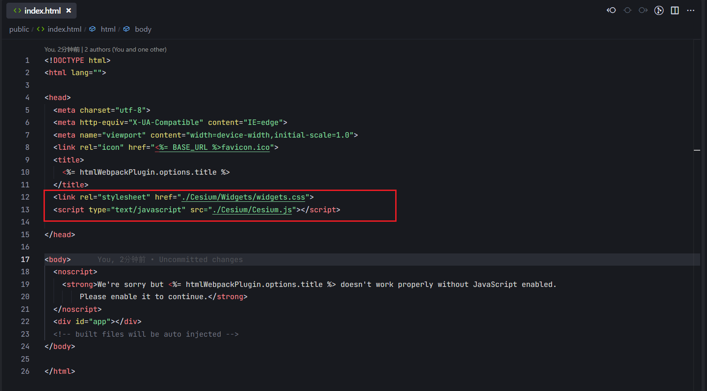Open the More Actions ellipsis menu
The width and height of the screenshot is (707, 391).
pos(691,10)
